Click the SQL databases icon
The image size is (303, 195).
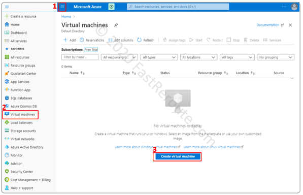click(x=7, y=98)
